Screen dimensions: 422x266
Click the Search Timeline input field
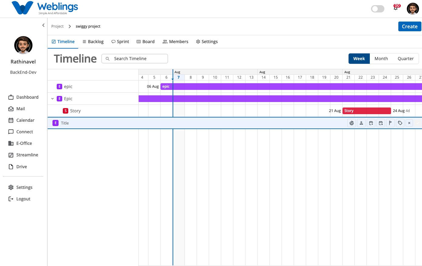click(135, 59)
